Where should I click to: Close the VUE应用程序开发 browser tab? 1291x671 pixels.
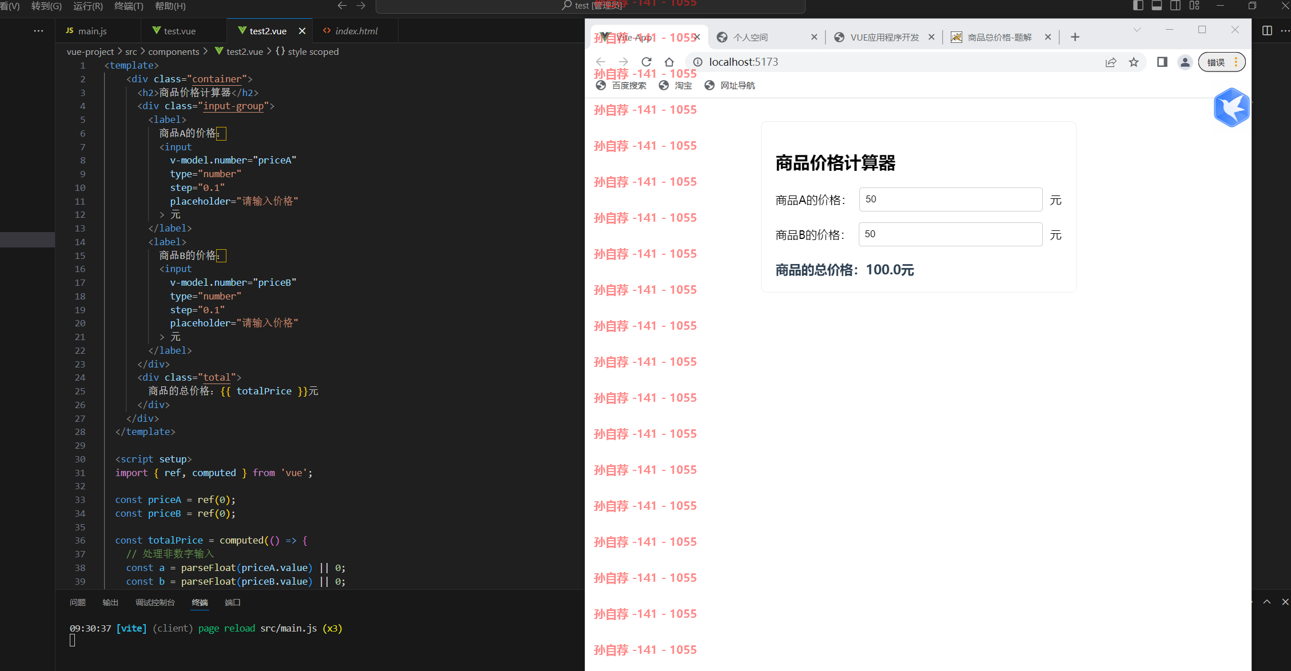click(931, 37)
